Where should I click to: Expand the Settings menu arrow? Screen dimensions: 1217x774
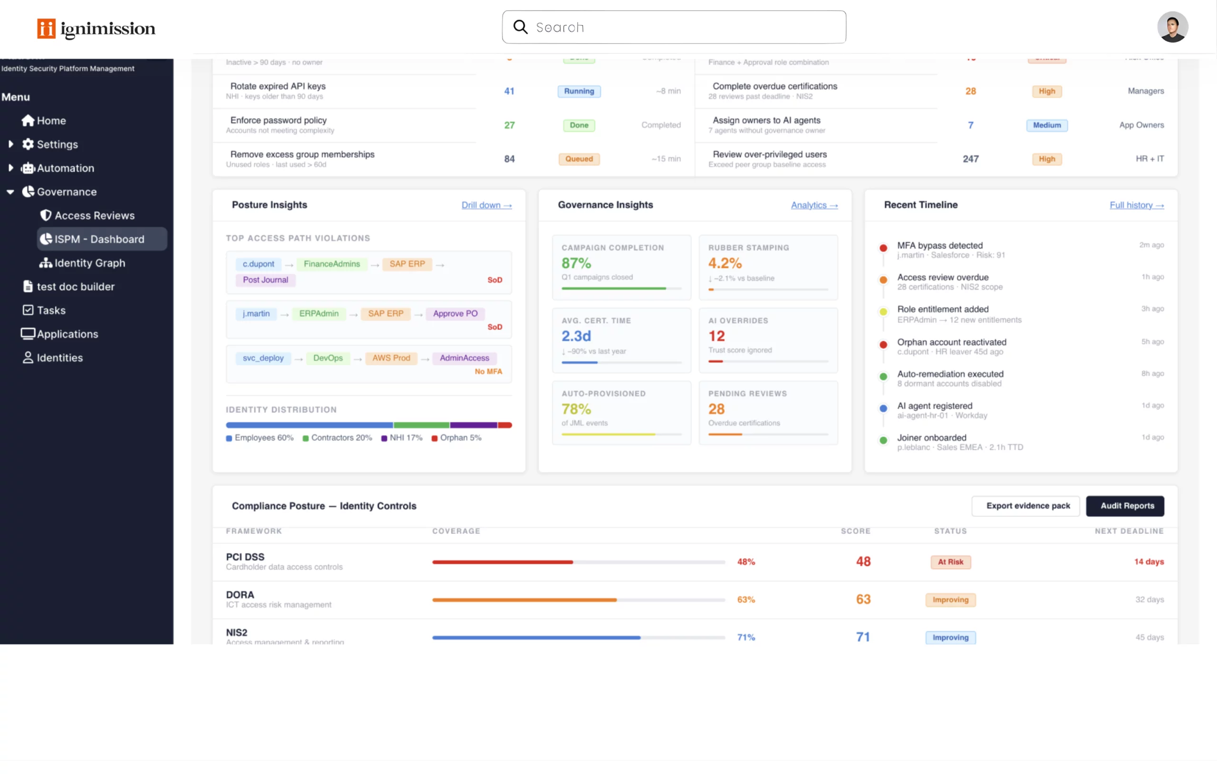coord(10,144)
